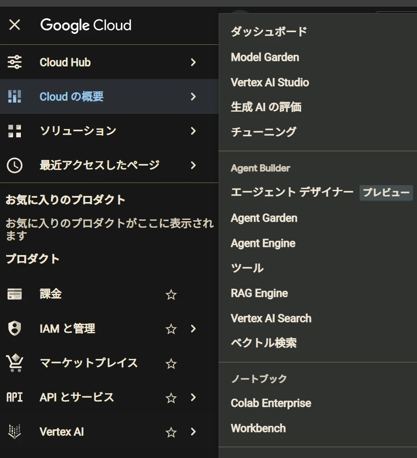Click the プレビュー badge
Screen dimensions: 417x458
(386, 193)
